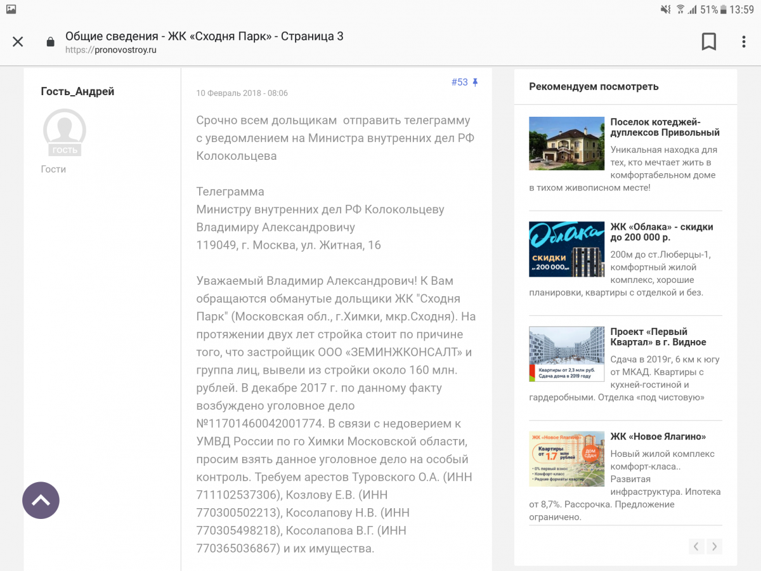Tap the muted sound status icon

click(x=666, y=10)
